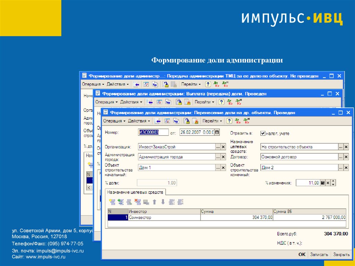Image resolution: width=355 pixels, height=266 pixels.
Task: Click the Cancel posting icon in Выплата (передача) доли window
Action: tap(188, 102)
